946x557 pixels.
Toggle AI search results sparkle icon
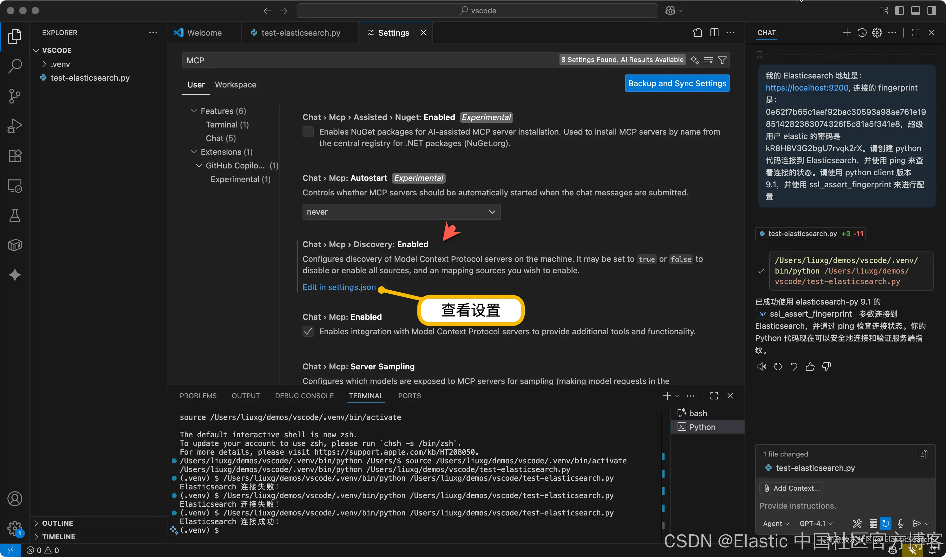[x=695, y=60]
